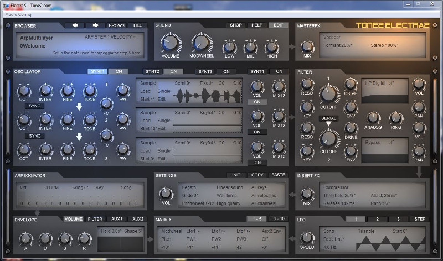Open the Vocoder master effect selector
Image resolution: width=443 pixels, height=261 pixels.
332,37
